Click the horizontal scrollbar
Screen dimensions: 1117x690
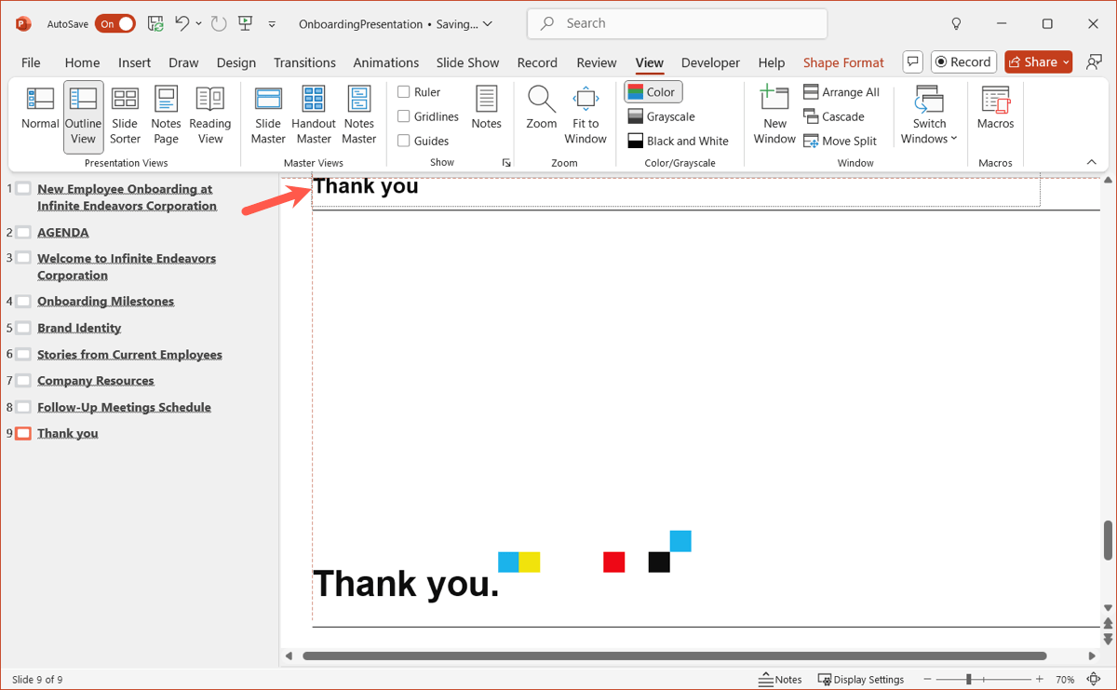[x=674, y=656]
